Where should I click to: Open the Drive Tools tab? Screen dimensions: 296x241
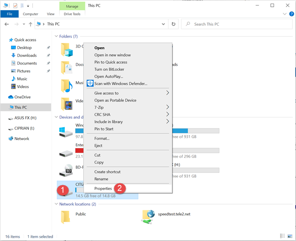[72, 14]
